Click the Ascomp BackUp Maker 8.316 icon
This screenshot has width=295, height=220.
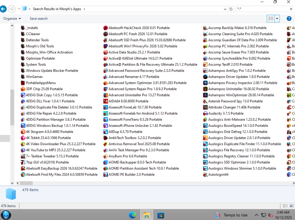coord(205,28)
